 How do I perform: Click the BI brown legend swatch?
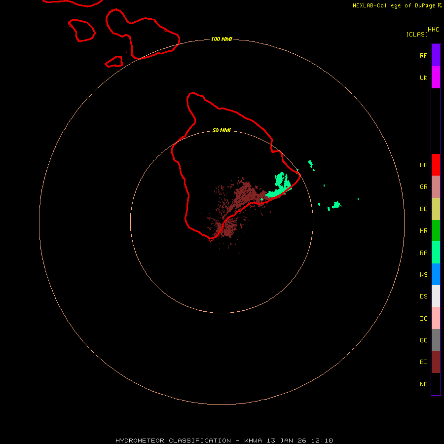pyautogui.click(x=436, y=362)
